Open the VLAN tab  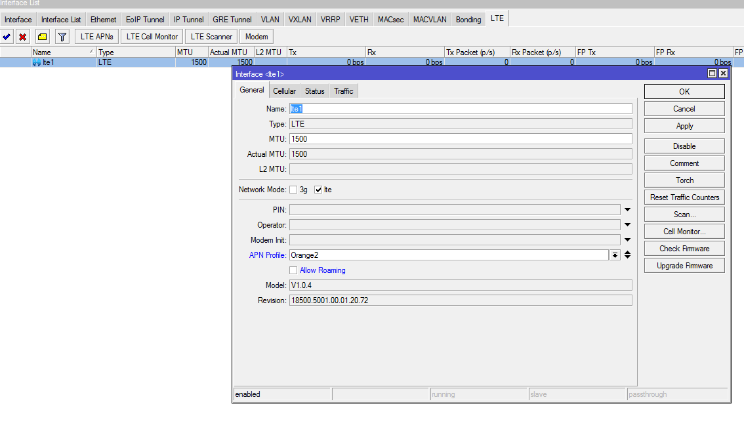click(x=270, y=20)
